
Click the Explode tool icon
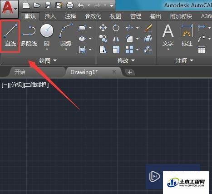pos(148,39)
